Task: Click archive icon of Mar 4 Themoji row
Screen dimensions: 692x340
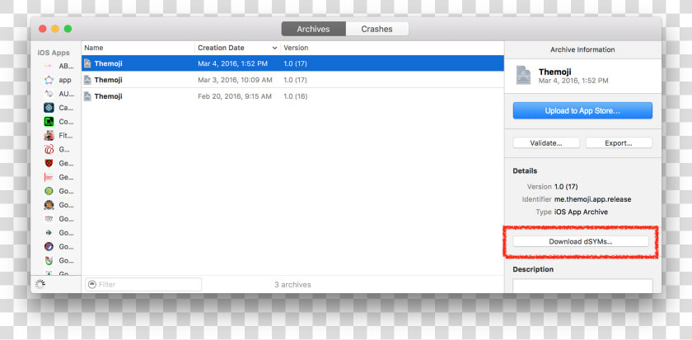Action: pos(87,63)
